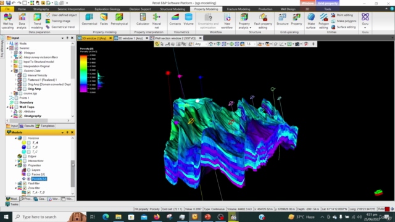Screen dimensions: 395x222
Task: Click the Models pane vertical scrollbar
Action: [73, 174]
